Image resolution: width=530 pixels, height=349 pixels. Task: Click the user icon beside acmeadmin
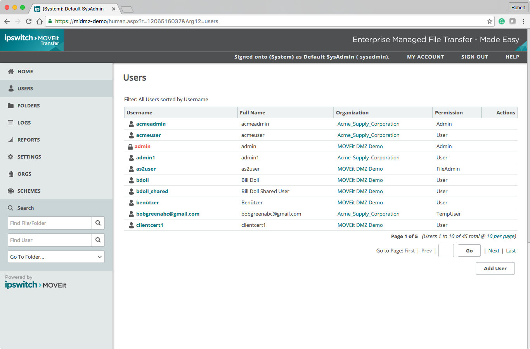[132, 124]
